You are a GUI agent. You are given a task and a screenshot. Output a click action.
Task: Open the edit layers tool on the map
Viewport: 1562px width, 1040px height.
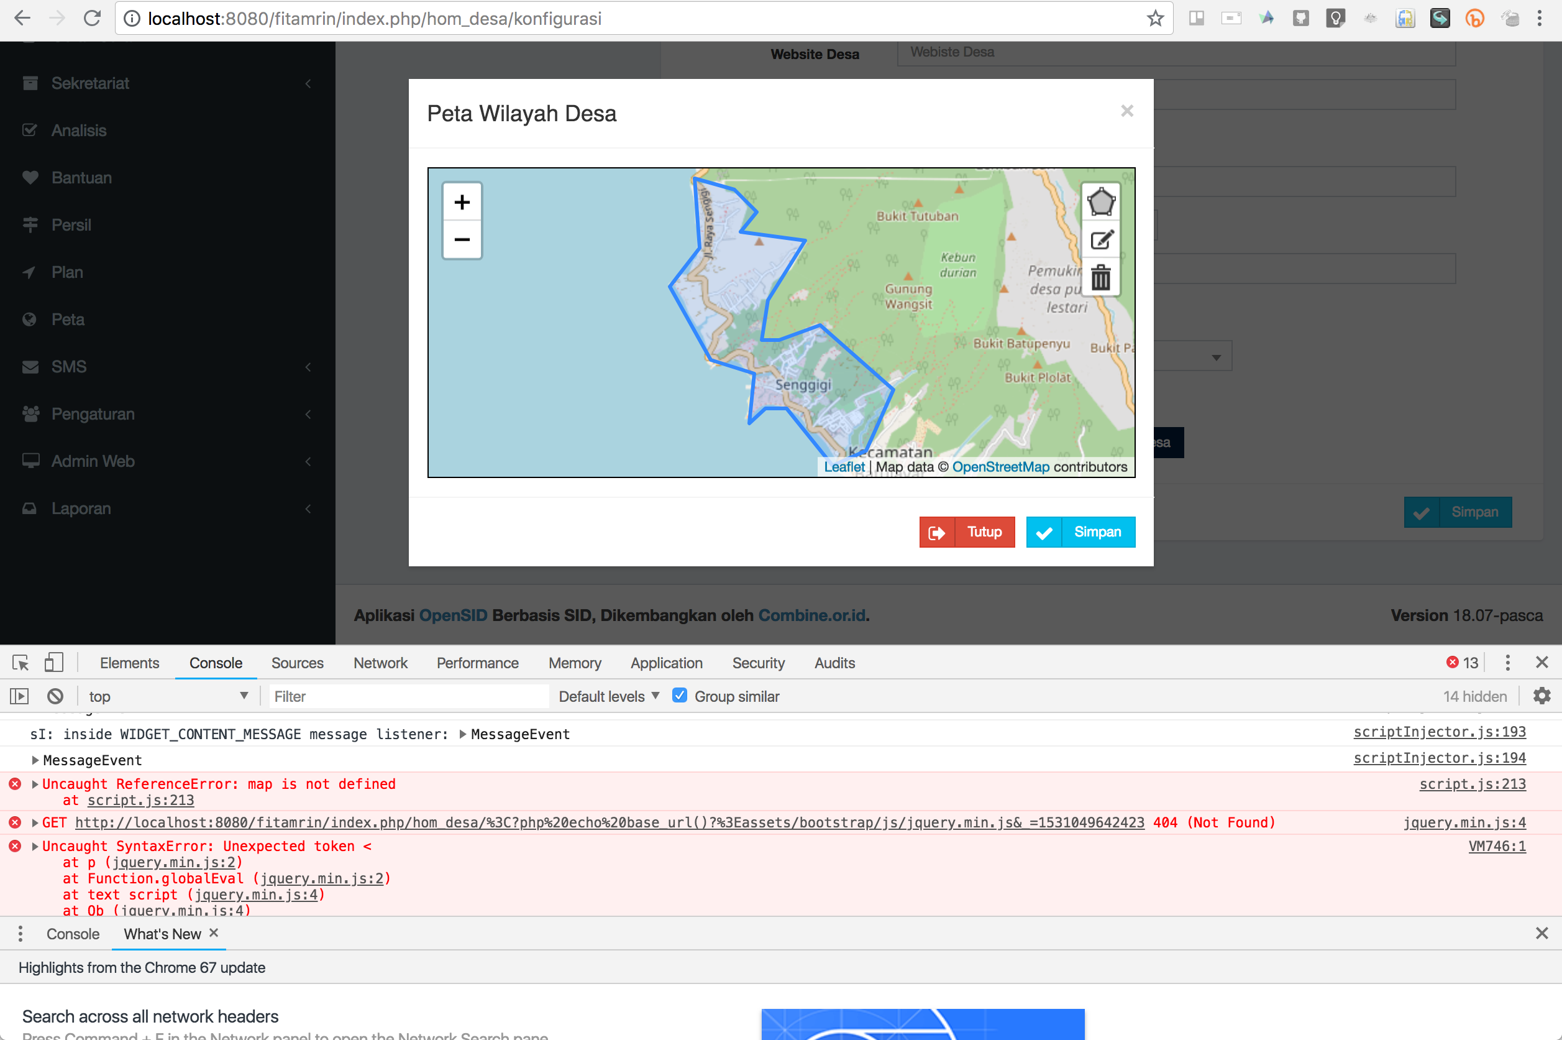tap(1100, 239)
